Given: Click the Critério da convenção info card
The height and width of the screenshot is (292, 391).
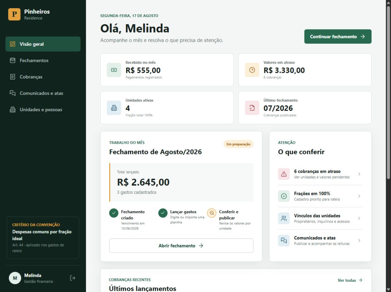Looking at the screenshot, I should point(43,238).
